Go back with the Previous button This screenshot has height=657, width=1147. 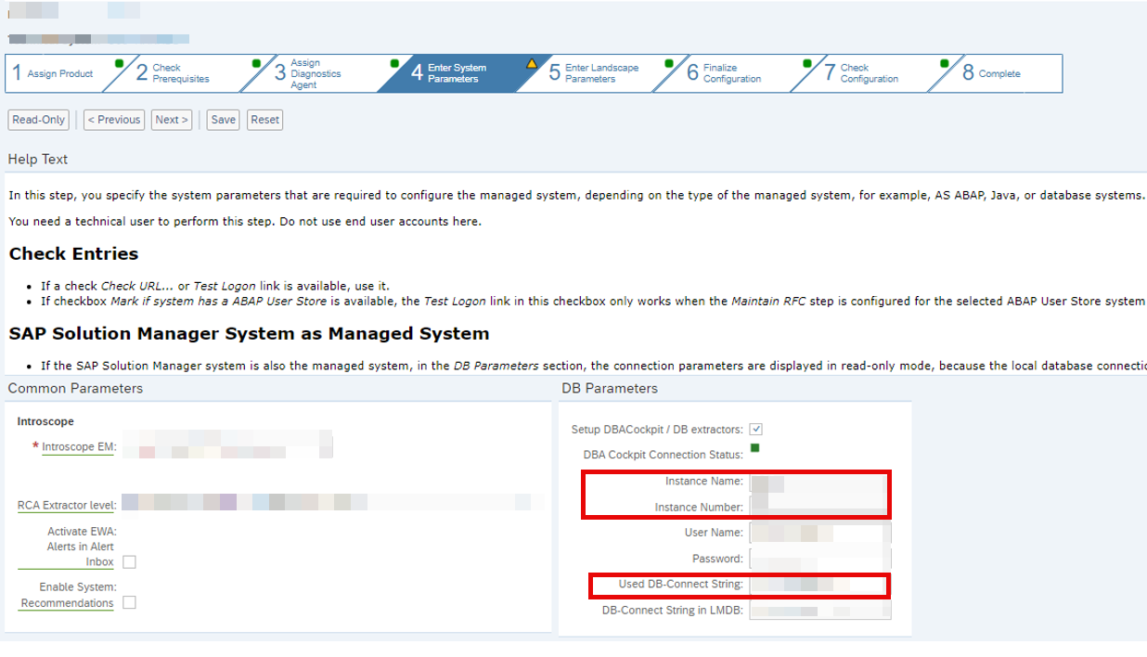(x=114, y=120)
